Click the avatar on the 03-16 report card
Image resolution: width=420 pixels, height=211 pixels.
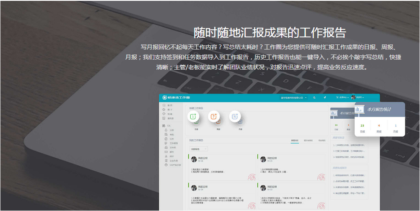(194, 159)
